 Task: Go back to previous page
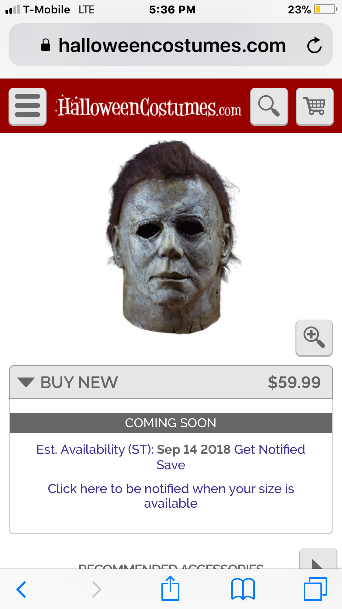(21, 590)
